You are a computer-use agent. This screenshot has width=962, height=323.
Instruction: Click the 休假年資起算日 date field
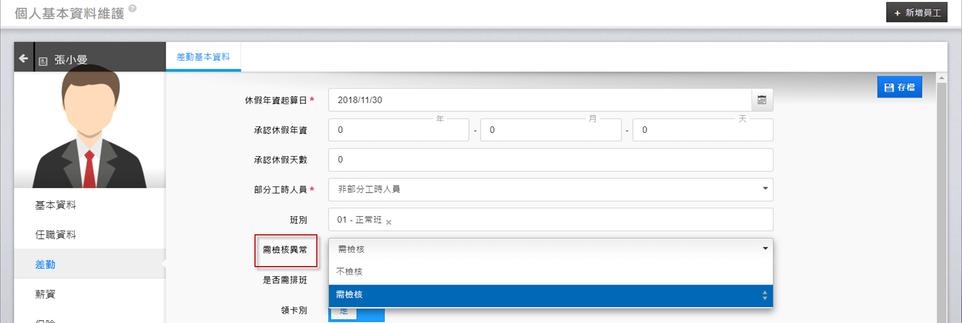(539, 100)
